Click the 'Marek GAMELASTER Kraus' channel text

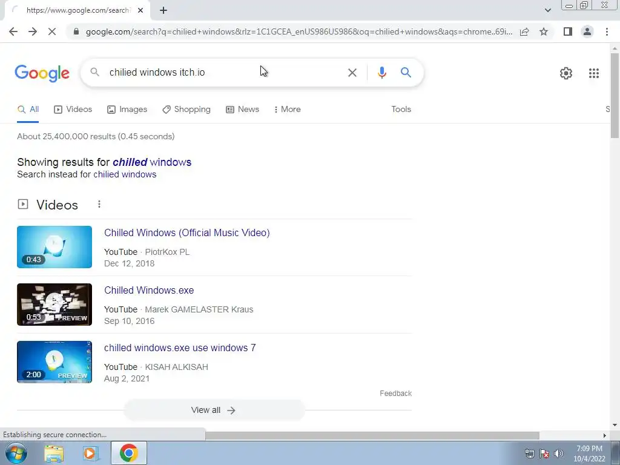point(199,309)
